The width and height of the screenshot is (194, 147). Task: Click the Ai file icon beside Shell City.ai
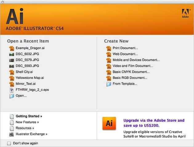pyautogui.click(x=12, y=72)
